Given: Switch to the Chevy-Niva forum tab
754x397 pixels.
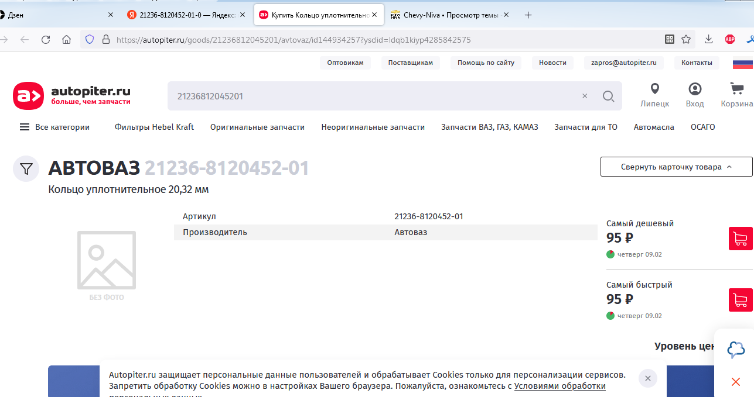Looking at the screenshot, I should [x=450, y=15].
